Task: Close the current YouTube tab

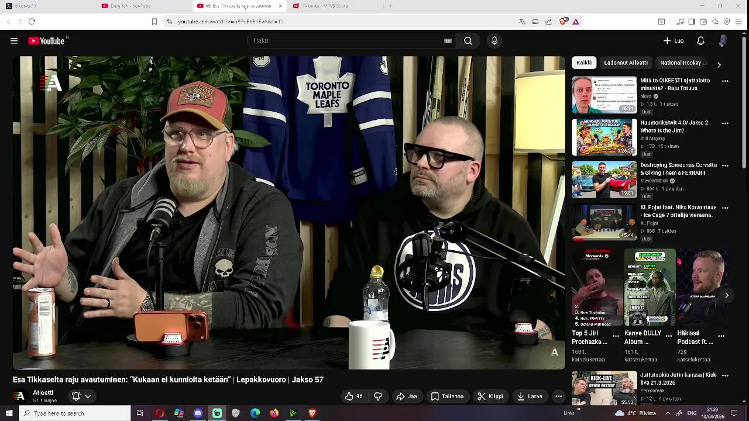Action: [x=280, y=6]
